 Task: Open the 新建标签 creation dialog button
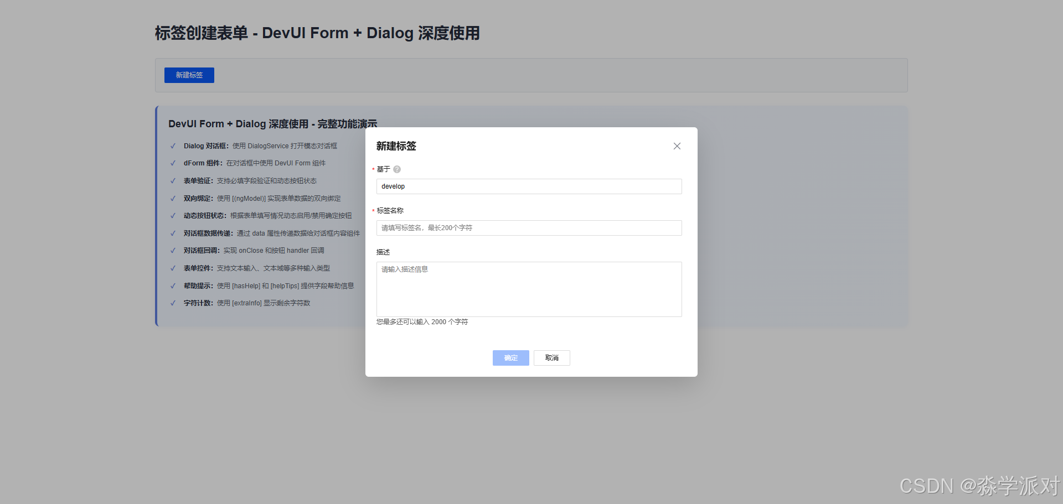click(x=189, y=75)
